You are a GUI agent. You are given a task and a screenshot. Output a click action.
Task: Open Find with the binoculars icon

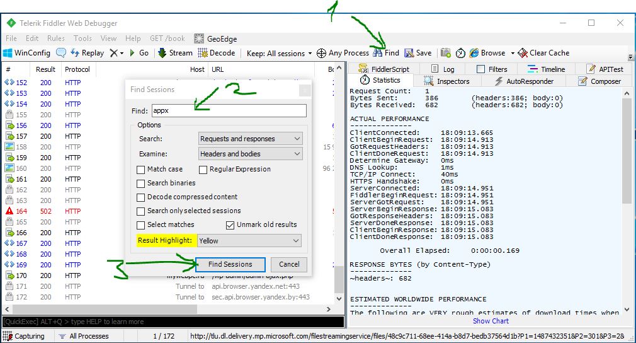tap(378, 53)
